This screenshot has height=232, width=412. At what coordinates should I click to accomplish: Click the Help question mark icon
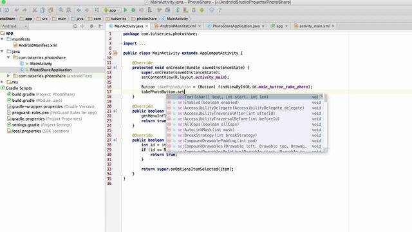tap(220, 10)
